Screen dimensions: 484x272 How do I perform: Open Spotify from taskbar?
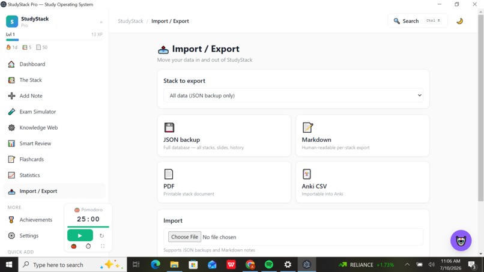[269, 265]
